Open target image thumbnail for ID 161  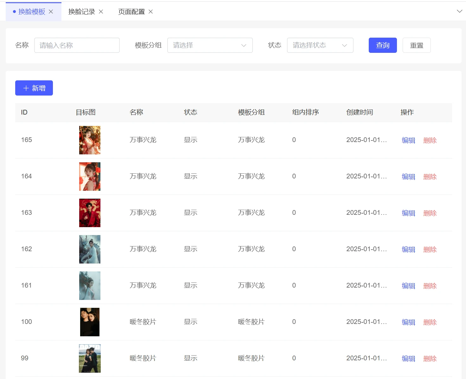(90, 286)
